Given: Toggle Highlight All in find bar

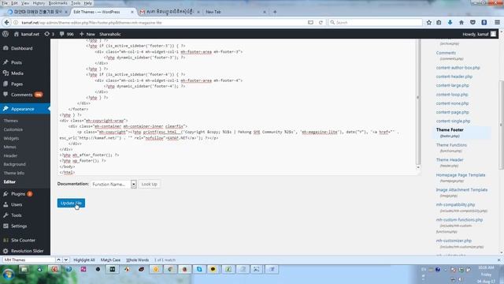Looking at the screenshot, I should click(84, 260).
